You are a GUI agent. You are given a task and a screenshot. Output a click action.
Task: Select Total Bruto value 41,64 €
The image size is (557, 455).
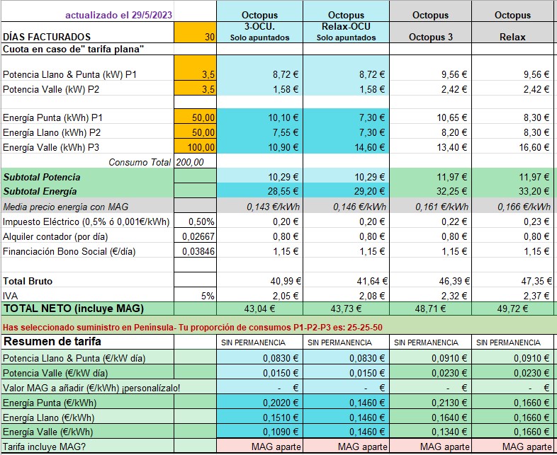(346, 280)
